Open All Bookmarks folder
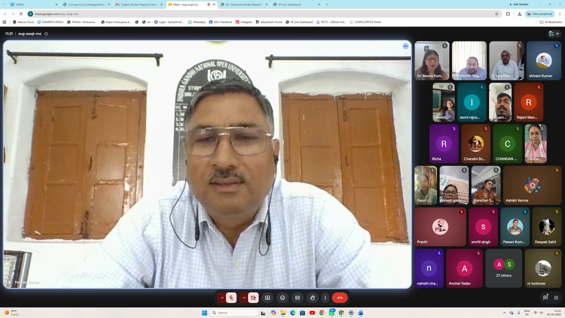 (x=551, y=22)
